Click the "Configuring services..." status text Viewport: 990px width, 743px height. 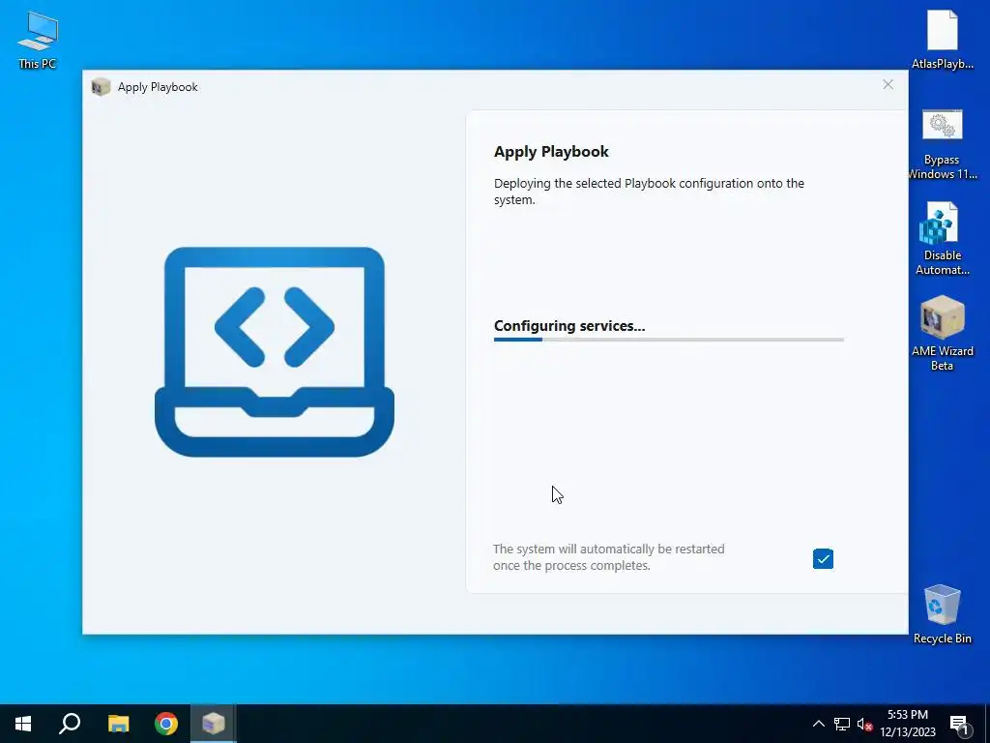569,326
